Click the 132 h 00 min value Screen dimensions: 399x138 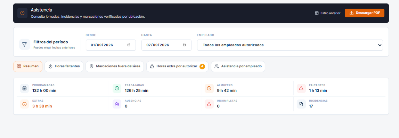[44, 90]
